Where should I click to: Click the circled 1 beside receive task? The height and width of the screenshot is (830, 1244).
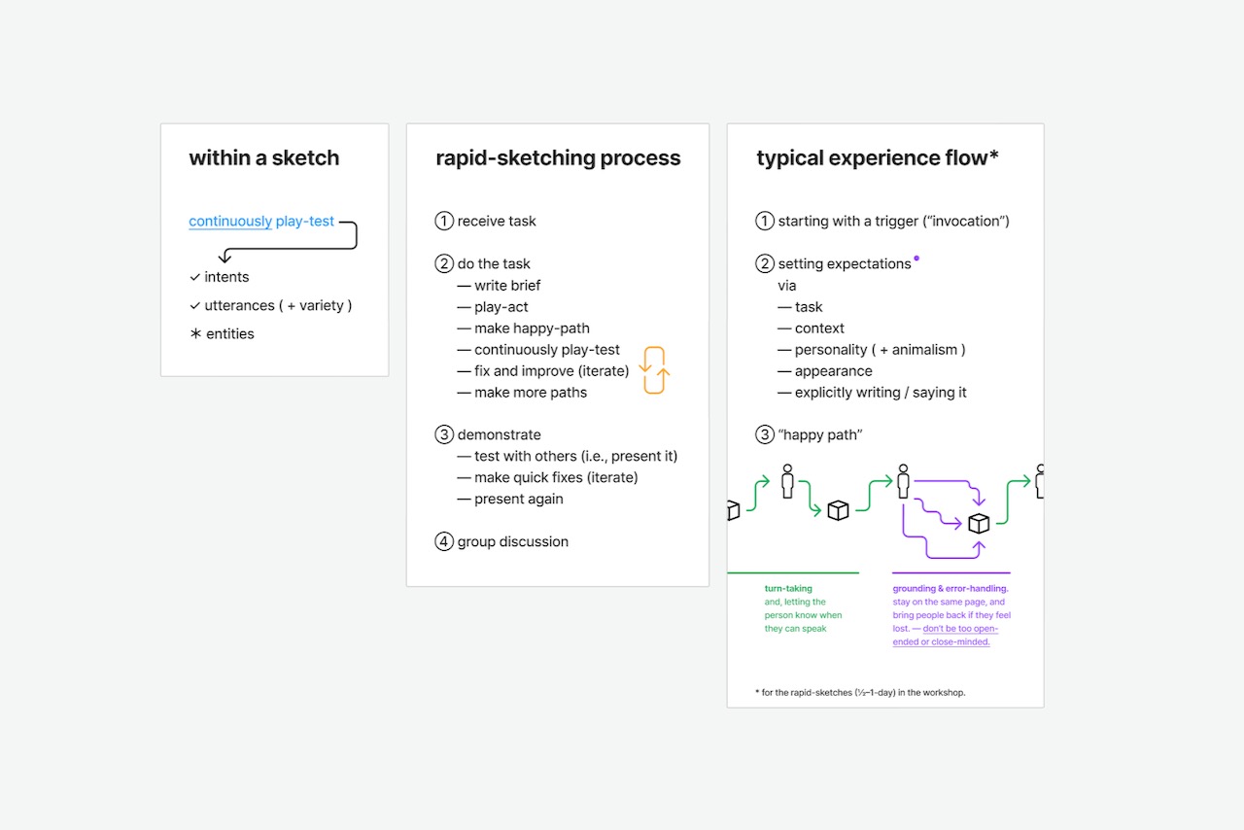[x=444, y=222]
